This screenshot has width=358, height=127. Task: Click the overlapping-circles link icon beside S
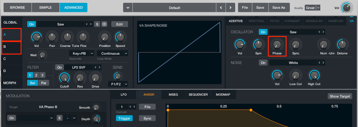click(x=104, y=24)
